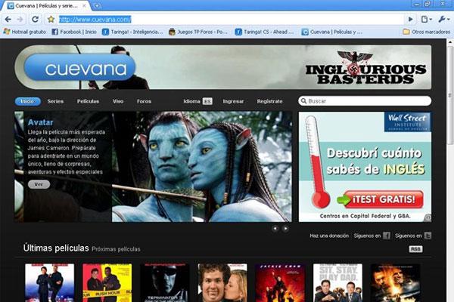Show next featured slide arrow
Viewport: 454px width, 302px height.
tap(285, 229)
